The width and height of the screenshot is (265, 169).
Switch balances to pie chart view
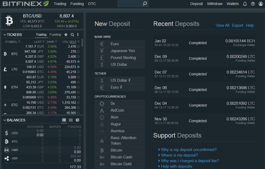78,120
